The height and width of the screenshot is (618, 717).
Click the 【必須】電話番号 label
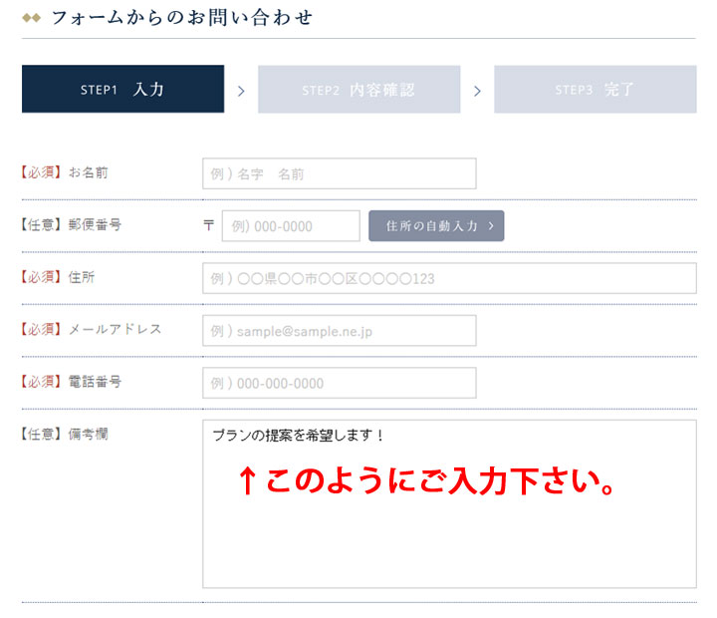[x=71, y=382]
